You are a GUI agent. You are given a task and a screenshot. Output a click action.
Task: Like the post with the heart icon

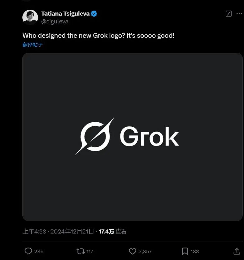point(133,251)
